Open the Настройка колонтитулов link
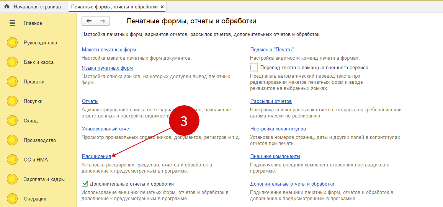This screenshot has width=443, height=207. coord(278,129)
